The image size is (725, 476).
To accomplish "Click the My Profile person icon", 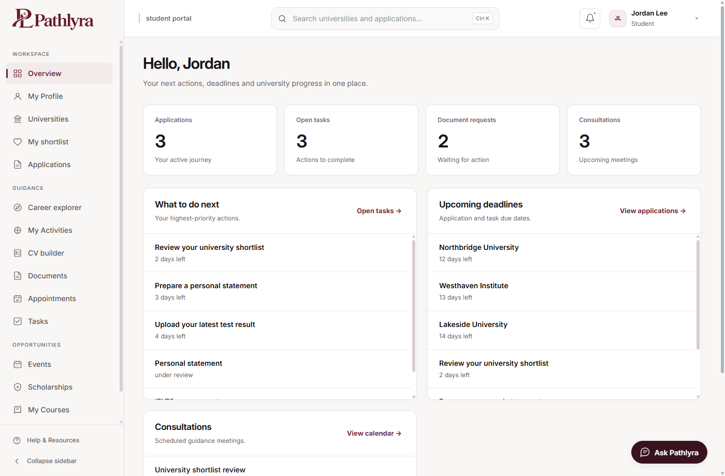I will click(18, 96).
